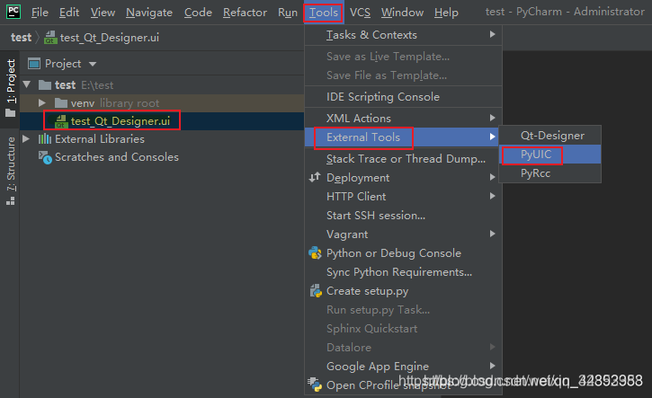The width and height of the screenshot is (652, 398).
Task: Run the PyRcc external tool
Action: tap(549, 173)
